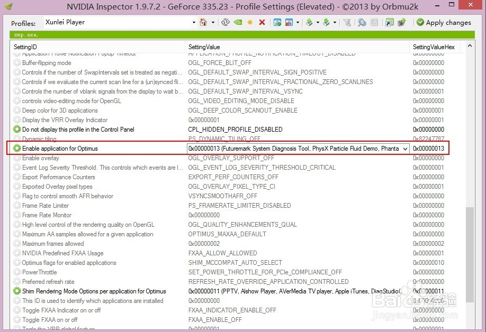
Task: Open remove-application dropdown arrow
Action: pyautogui.click(x=298, y=23)
